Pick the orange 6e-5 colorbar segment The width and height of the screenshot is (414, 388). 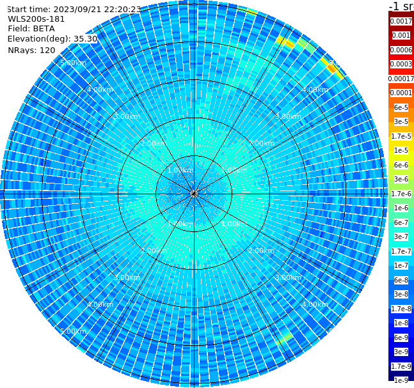pyautogui.click(x=401, y=107)
